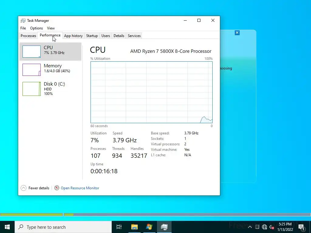The height and width of the screenshot is (233, 311).
Task: Click the Utilization value 7%
Action: click(x=95, y=140)
